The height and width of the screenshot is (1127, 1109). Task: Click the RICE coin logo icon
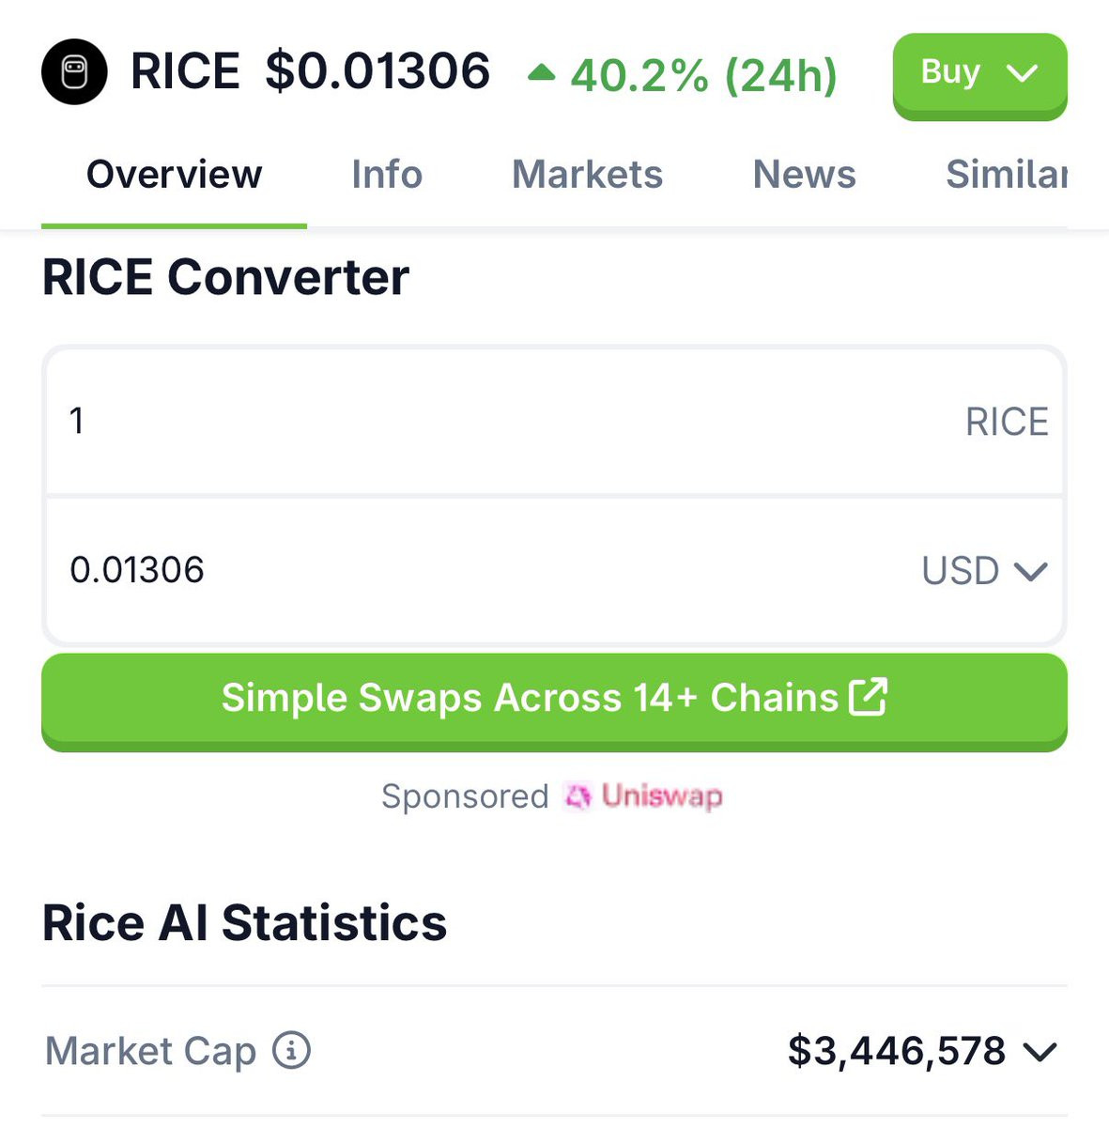[74, 72]
